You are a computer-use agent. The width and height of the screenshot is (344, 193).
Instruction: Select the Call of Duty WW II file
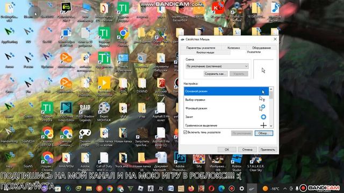click(104, 162)
